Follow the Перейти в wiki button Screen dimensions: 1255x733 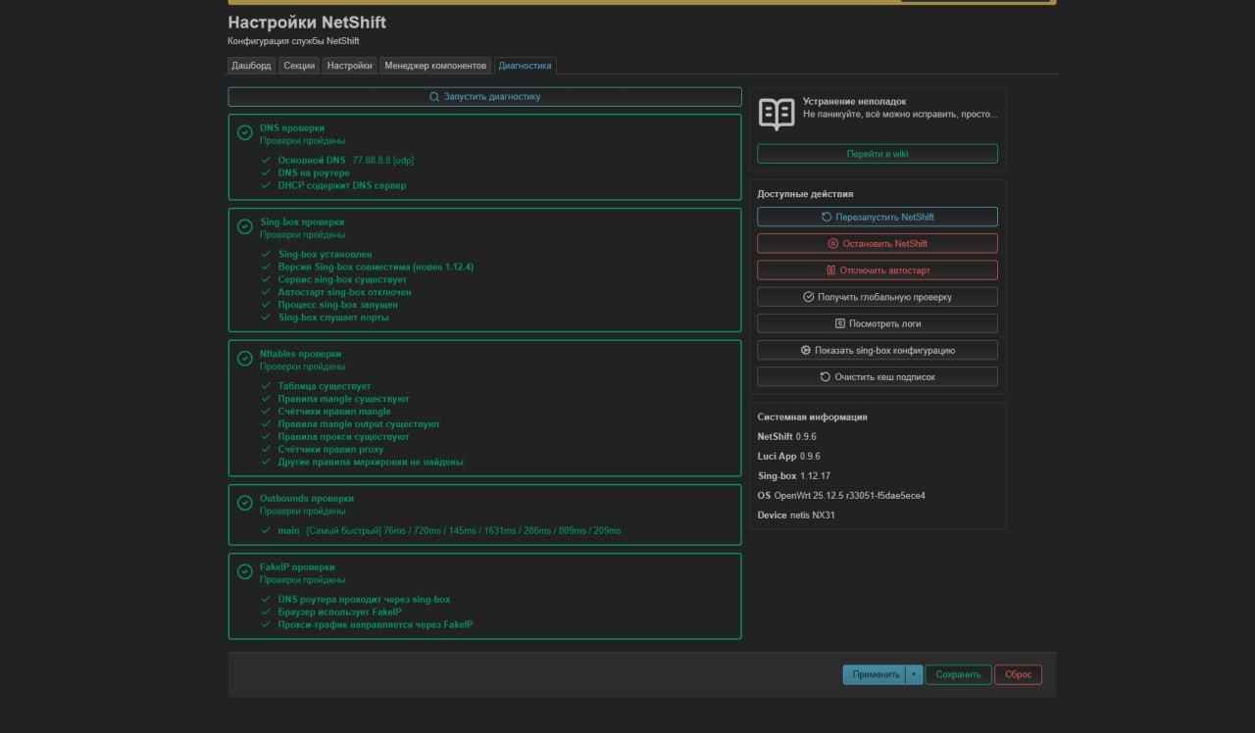pos(878,154)
